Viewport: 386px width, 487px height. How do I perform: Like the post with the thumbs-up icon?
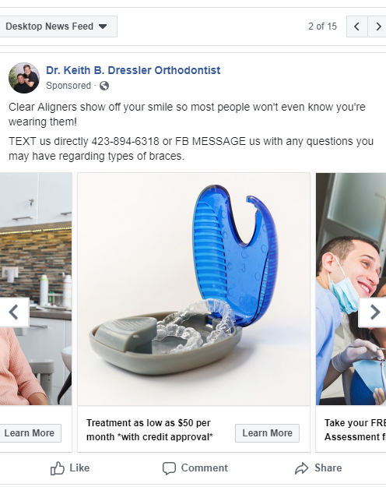point(58,468)
